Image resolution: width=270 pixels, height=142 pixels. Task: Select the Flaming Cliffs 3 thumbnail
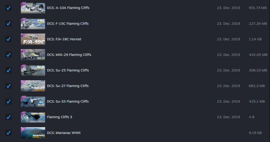33,117
